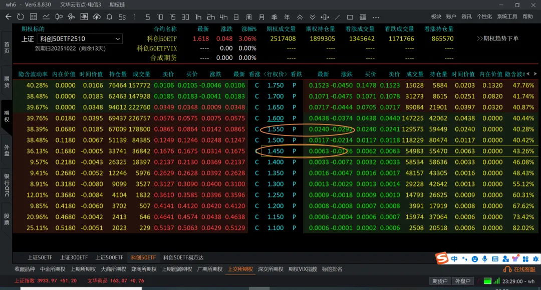Open the 期权VIX指数 tab
The image size is (541, 290).
(303, 269)
